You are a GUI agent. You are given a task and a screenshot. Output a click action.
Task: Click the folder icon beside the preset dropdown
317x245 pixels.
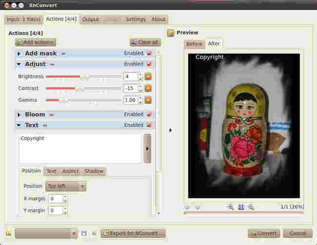tap(8, 233)
